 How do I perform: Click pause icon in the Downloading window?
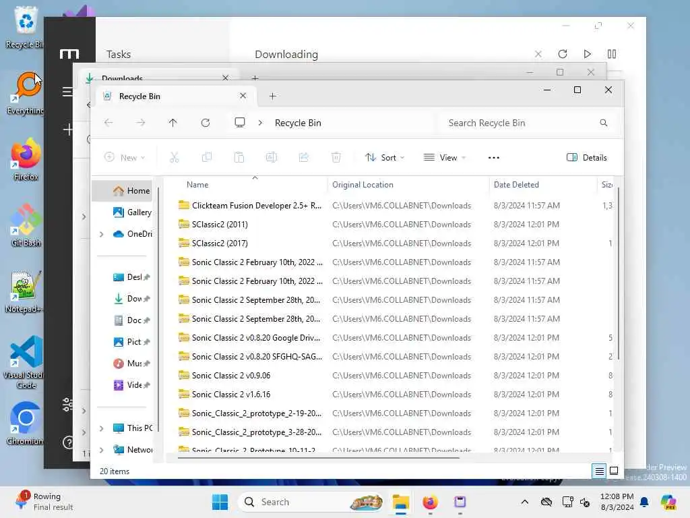coord(612,54)
